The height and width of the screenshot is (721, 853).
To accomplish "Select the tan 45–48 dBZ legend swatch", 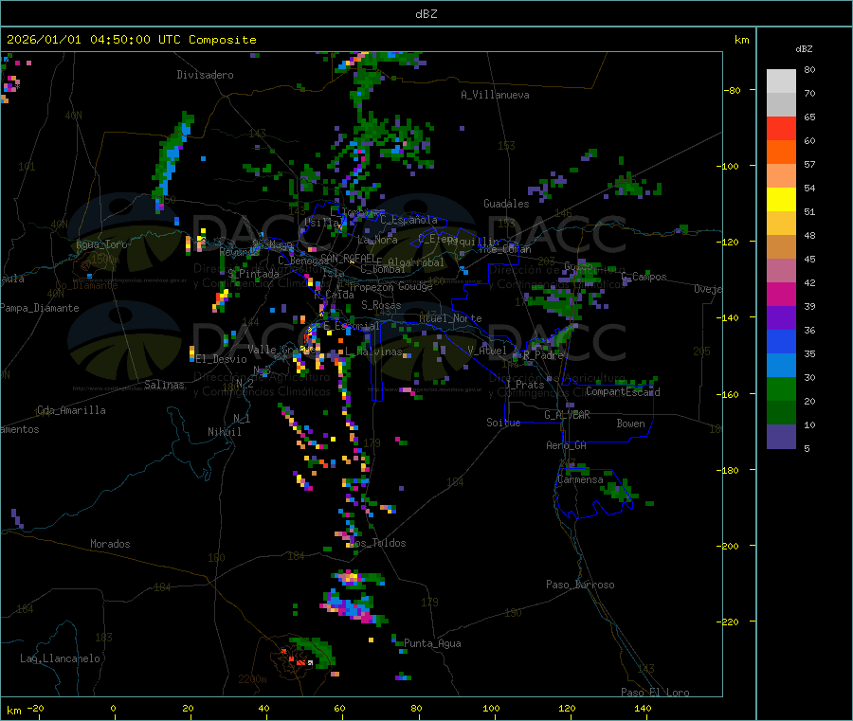I will 781,247.
